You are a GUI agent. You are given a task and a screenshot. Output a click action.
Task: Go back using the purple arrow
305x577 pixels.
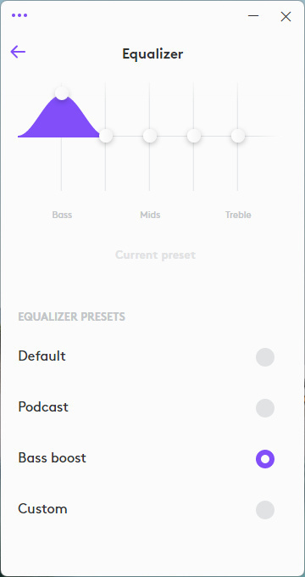click(18, 52)
